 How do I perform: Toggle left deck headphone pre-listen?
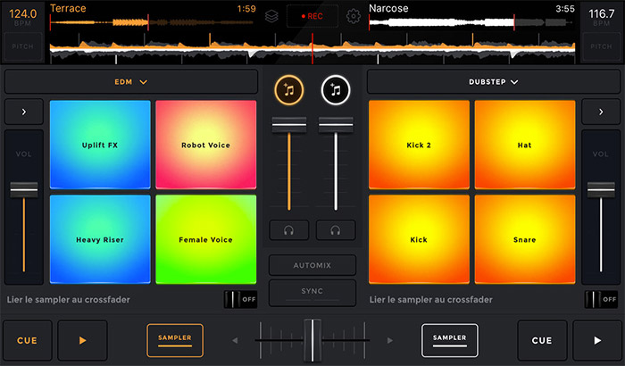tap(289, 230)
